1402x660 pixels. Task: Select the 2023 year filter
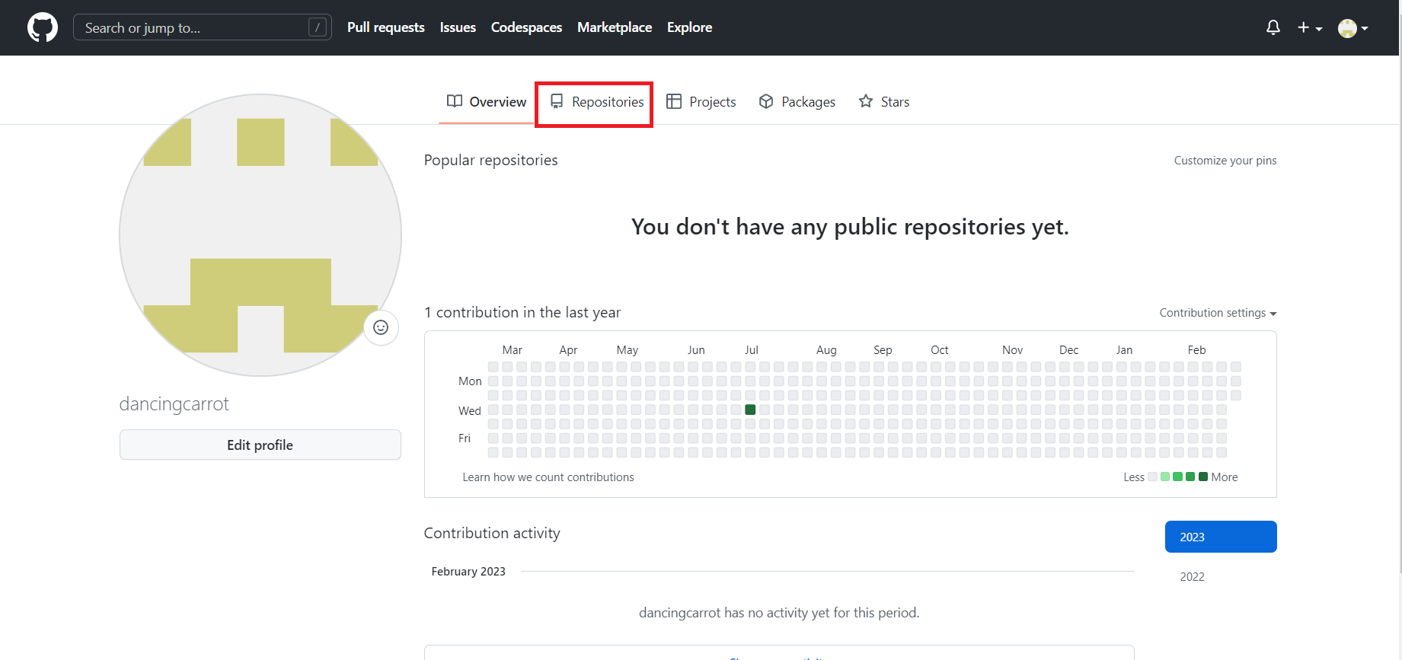[x=1221, y=537]
